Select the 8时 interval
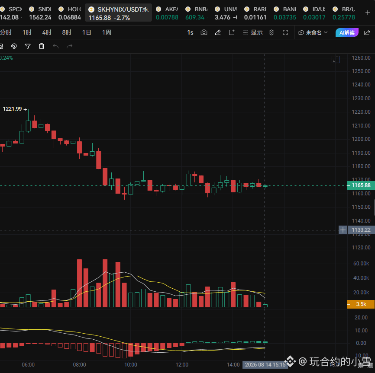This screenshot has height=373, width=375. click(x=67, y=32)
